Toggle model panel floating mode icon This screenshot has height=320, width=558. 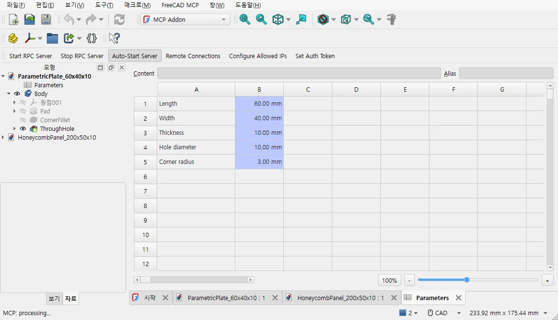click(111, 67)
